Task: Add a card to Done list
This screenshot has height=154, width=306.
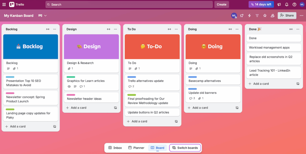Action: pos(259,84)
